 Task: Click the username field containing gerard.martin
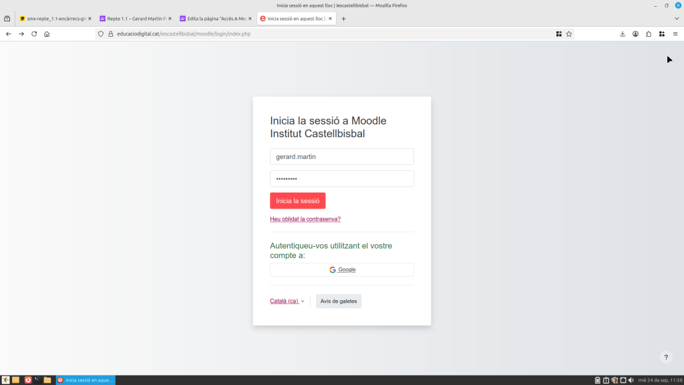(x=342, y=156)
